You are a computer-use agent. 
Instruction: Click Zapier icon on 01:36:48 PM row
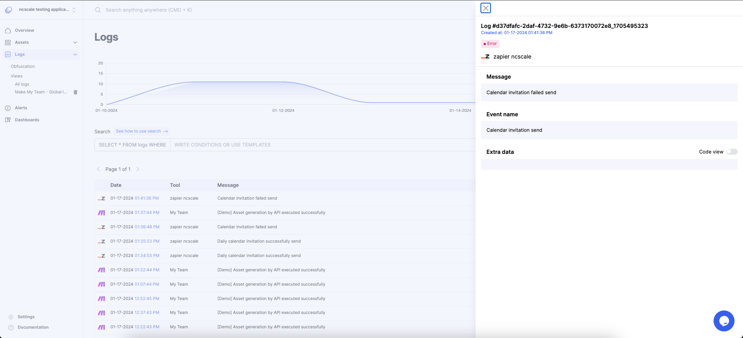pyautogui.click(x=101, y=227)
